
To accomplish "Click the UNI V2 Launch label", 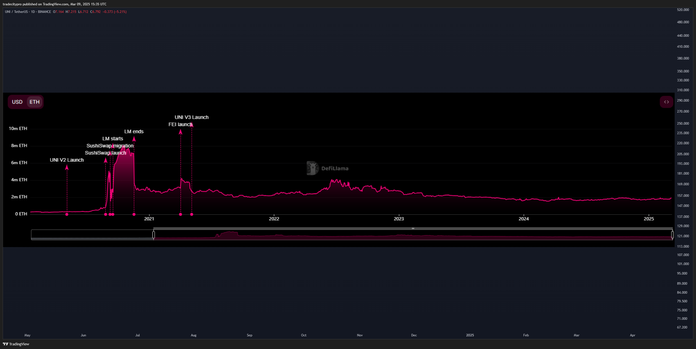I will click(x=67, y=160).
